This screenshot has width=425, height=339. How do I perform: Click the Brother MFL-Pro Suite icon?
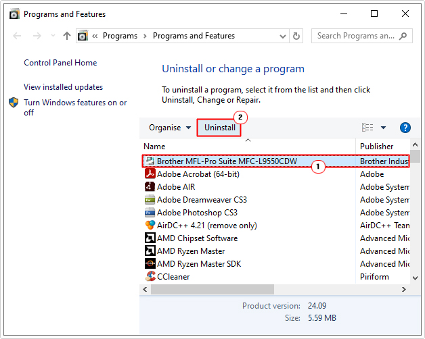(150, 161)
